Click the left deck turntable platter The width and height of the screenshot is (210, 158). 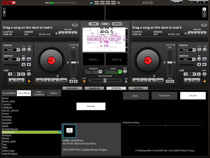tap(51, 61)
